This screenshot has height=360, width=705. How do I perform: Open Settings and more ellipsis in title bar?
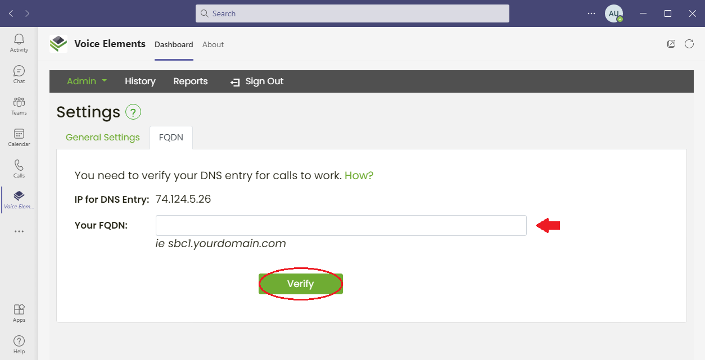point(591,13)
